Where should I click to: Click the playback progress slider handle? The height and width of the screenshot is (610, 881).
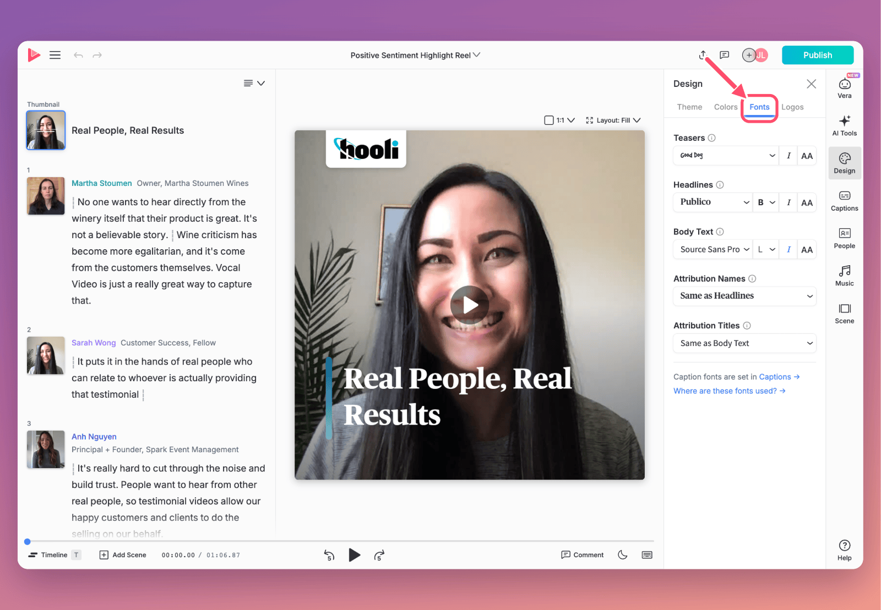pos(28,542)
